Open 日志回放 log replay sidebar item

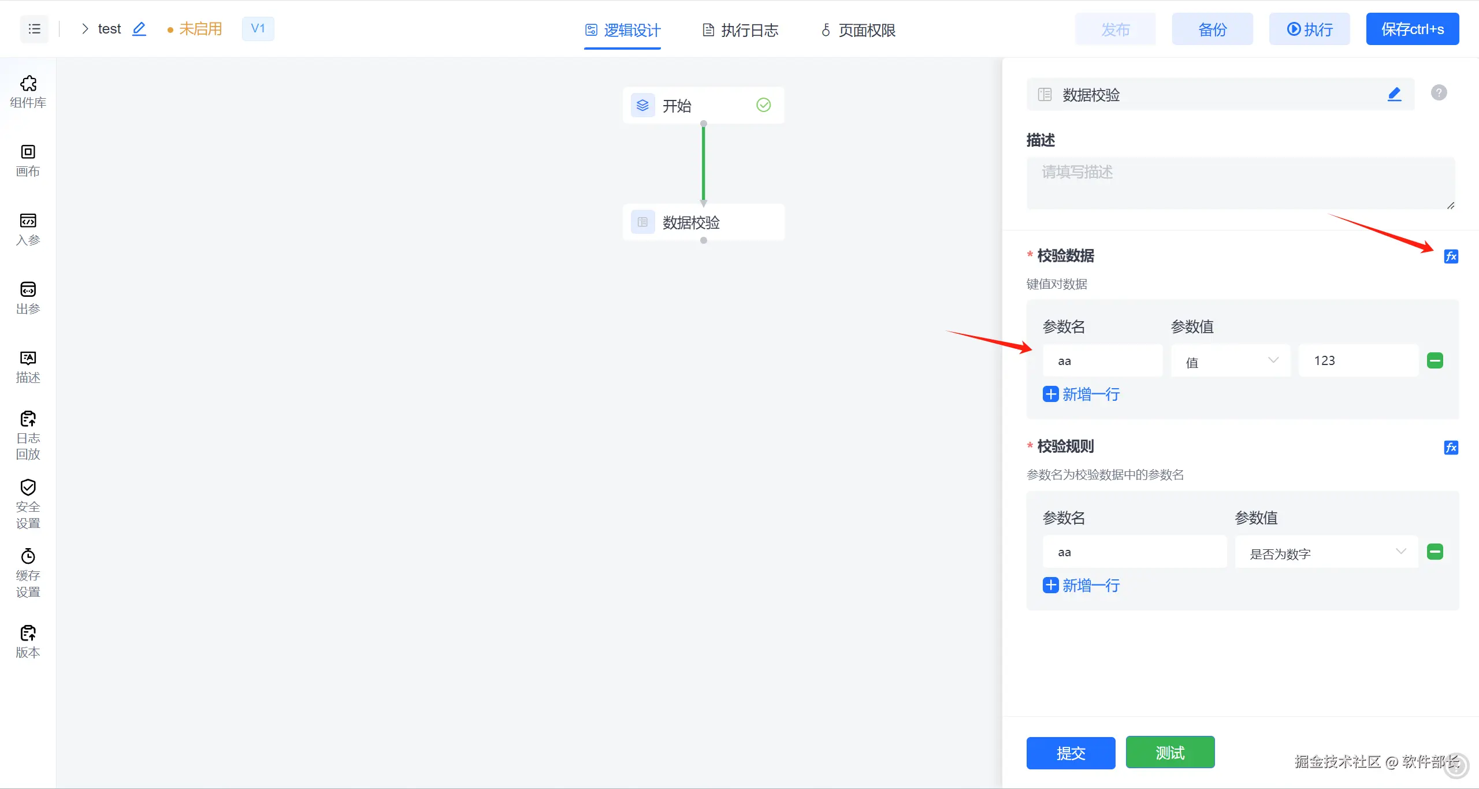[28, 435]
